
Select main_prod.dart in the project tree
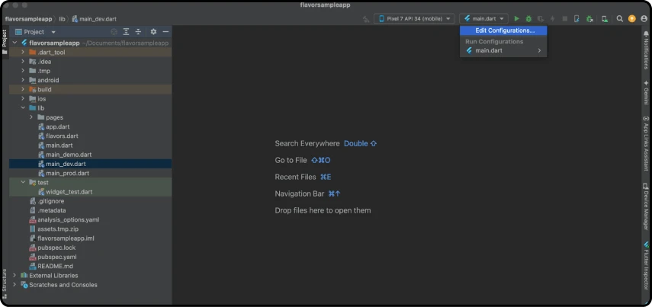click(x=67, y=173)
